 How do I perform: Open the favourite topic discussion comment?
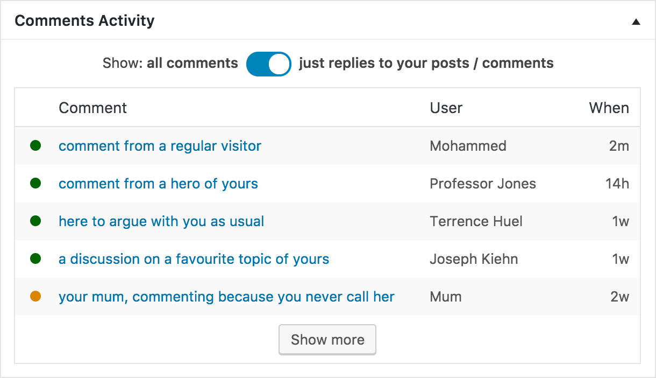point(194,259)
